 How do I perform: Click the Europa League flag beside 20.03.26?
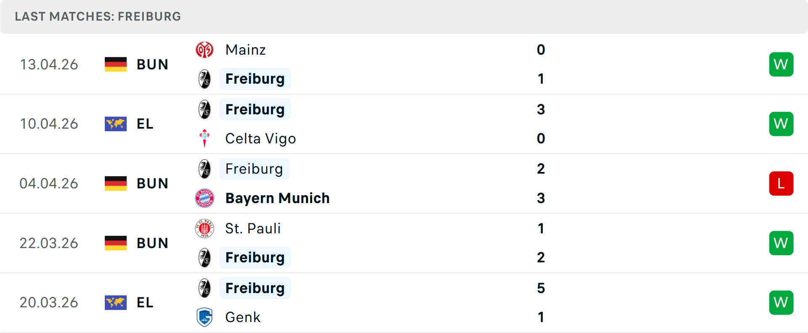116,303
